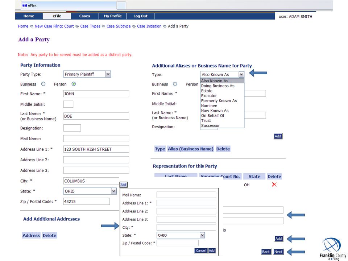Open the Cases menu tab
This screenshot has width=348, height=261.
click(x=84, y=16)
